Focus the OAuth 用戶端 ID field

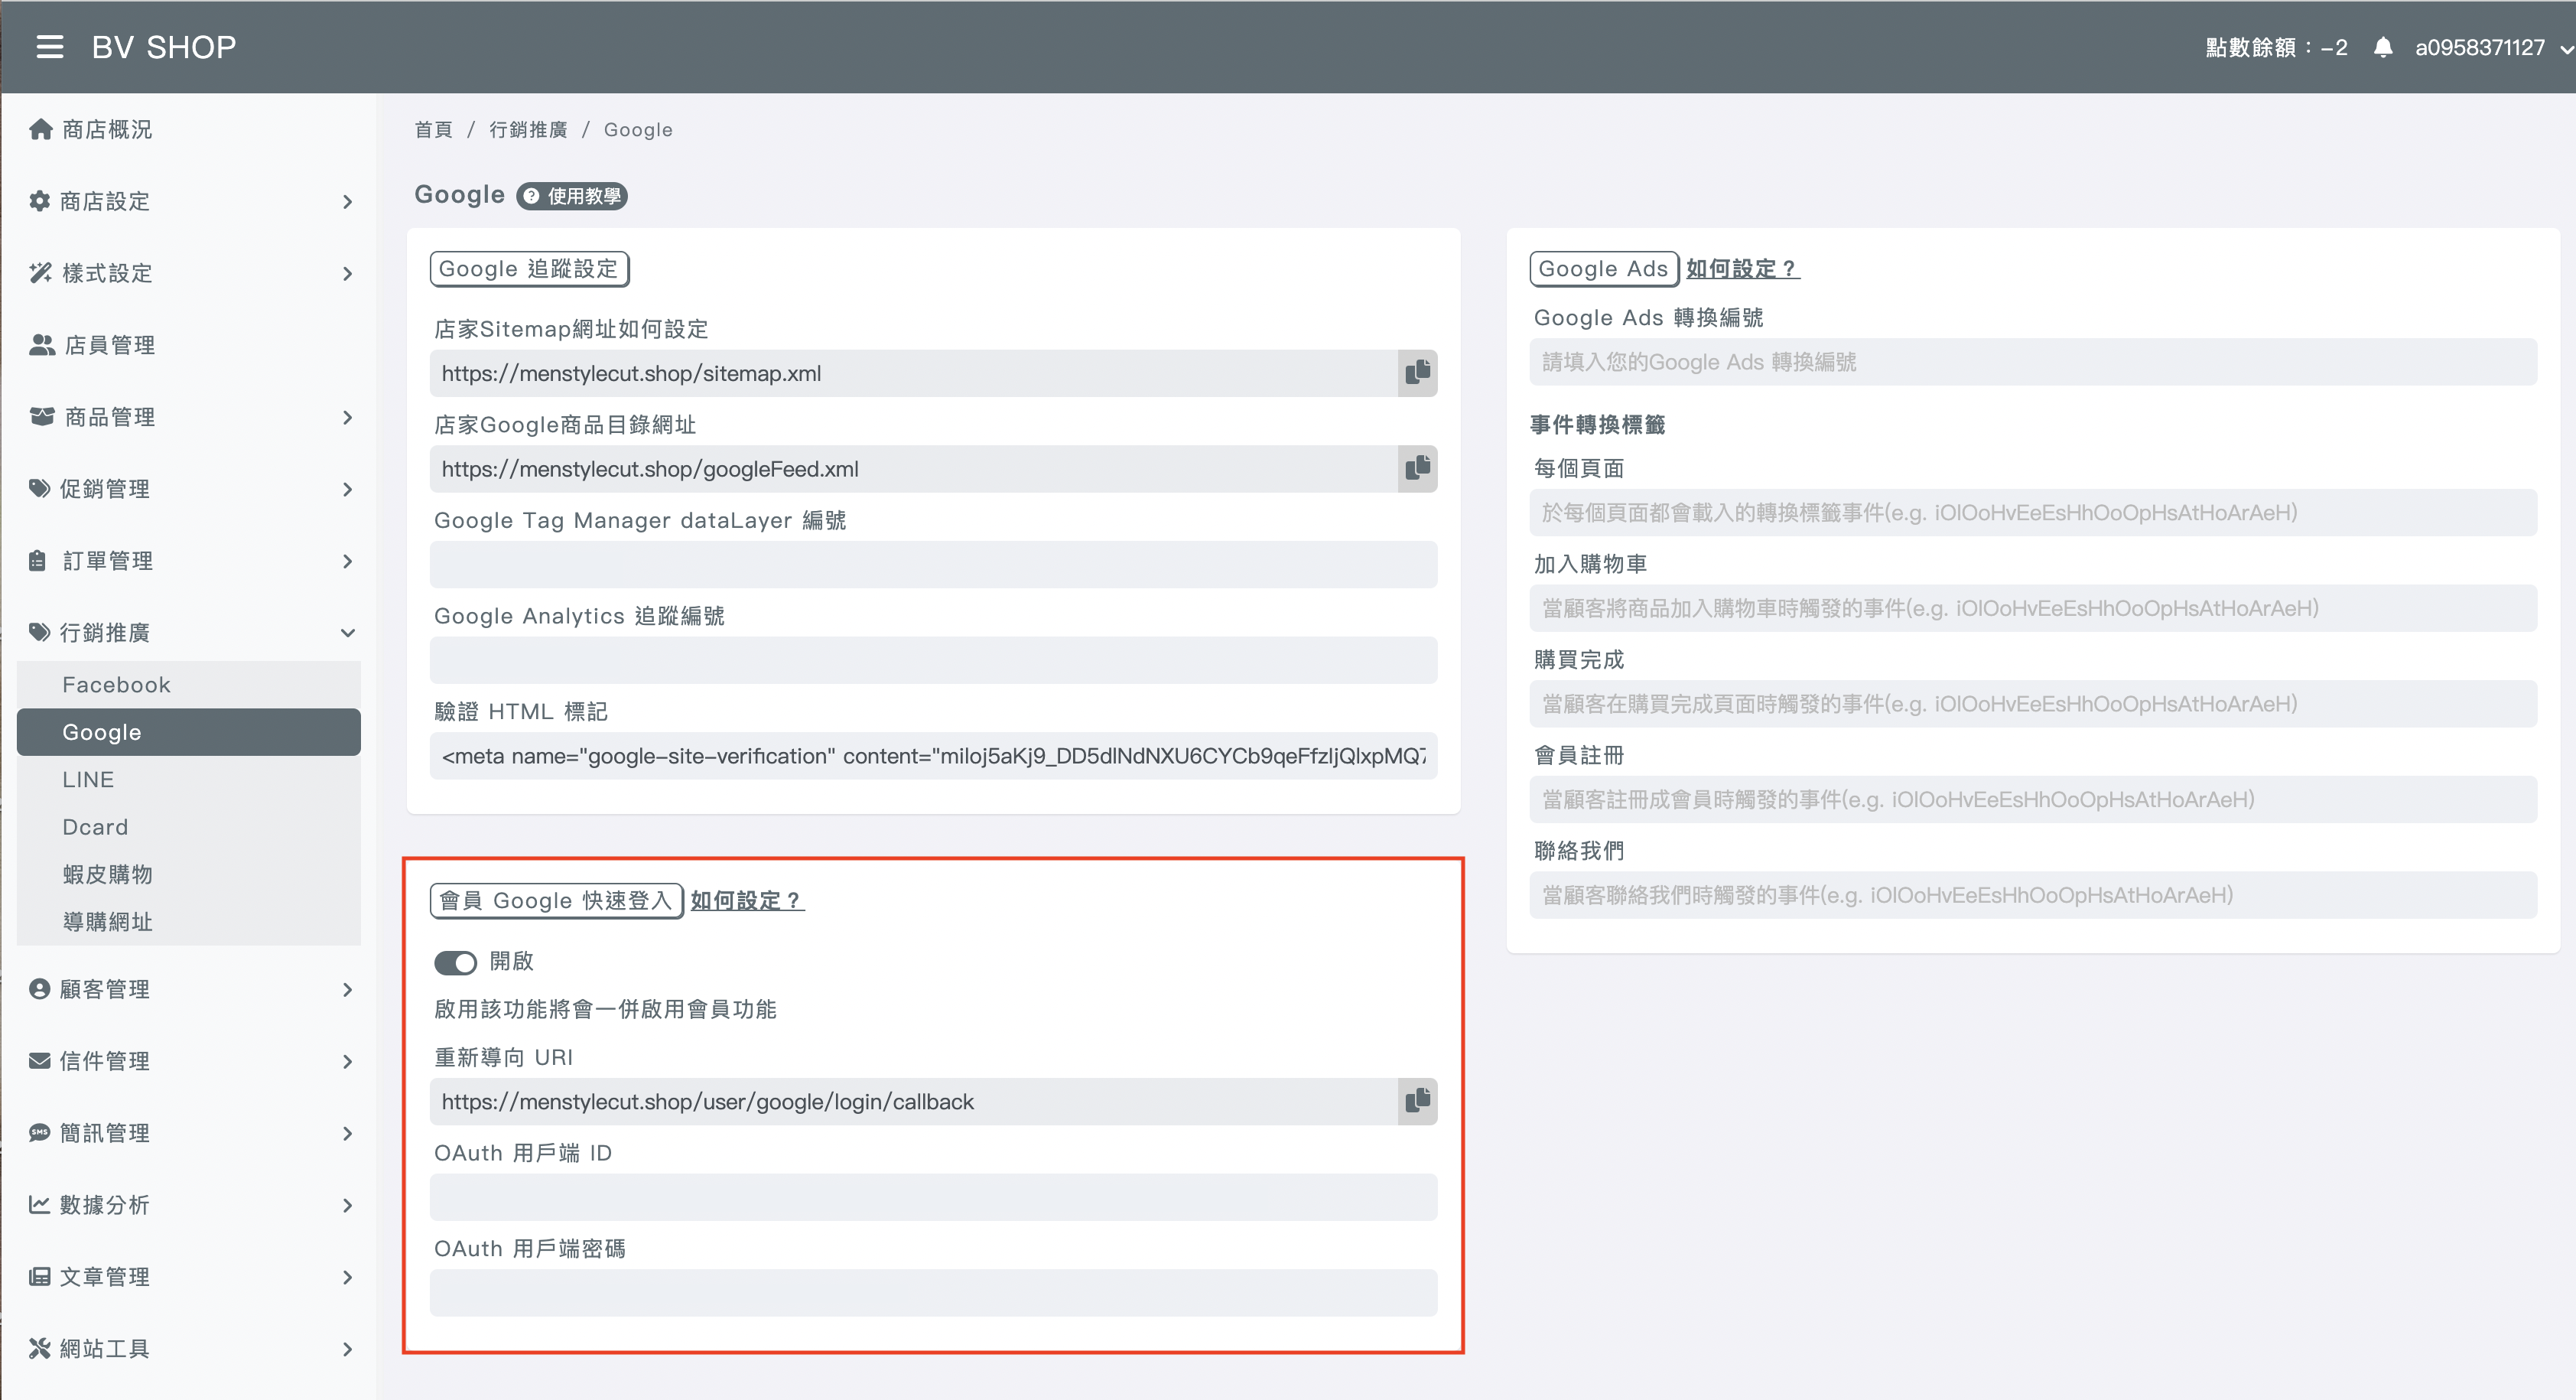click(933, 1197)
